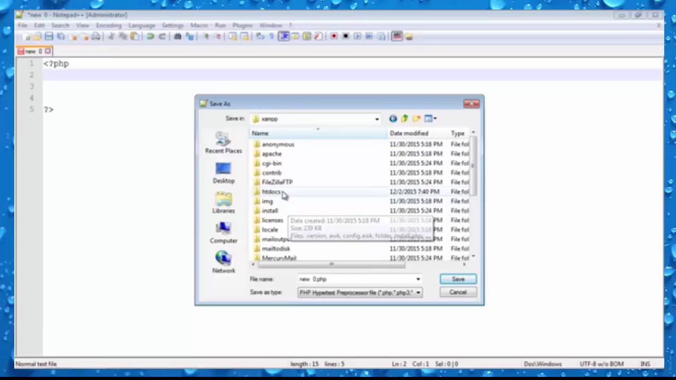Click the Cut scissors toolbar icon
Viewport: 676px width, 380px height.
[x=111, y=36]
